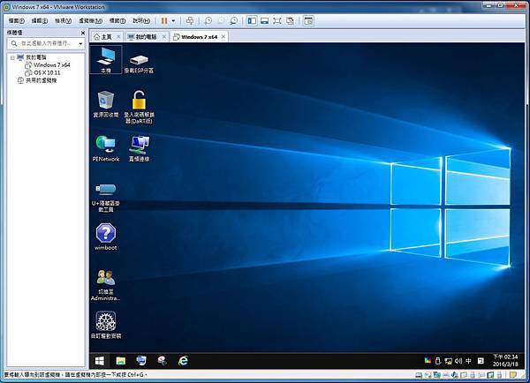The width and height of the screenshot is (530, 383).
Task: Select the 本機 desktop icon
Action: (106, 60)
